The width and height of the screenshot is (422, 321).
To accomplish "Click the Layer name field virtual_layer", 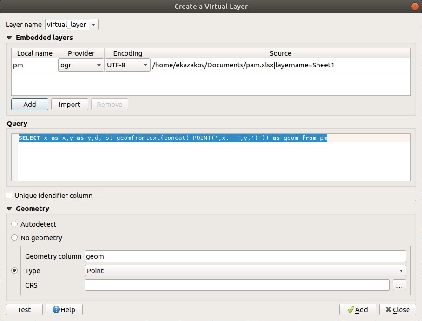I will [x=67, y=25].
